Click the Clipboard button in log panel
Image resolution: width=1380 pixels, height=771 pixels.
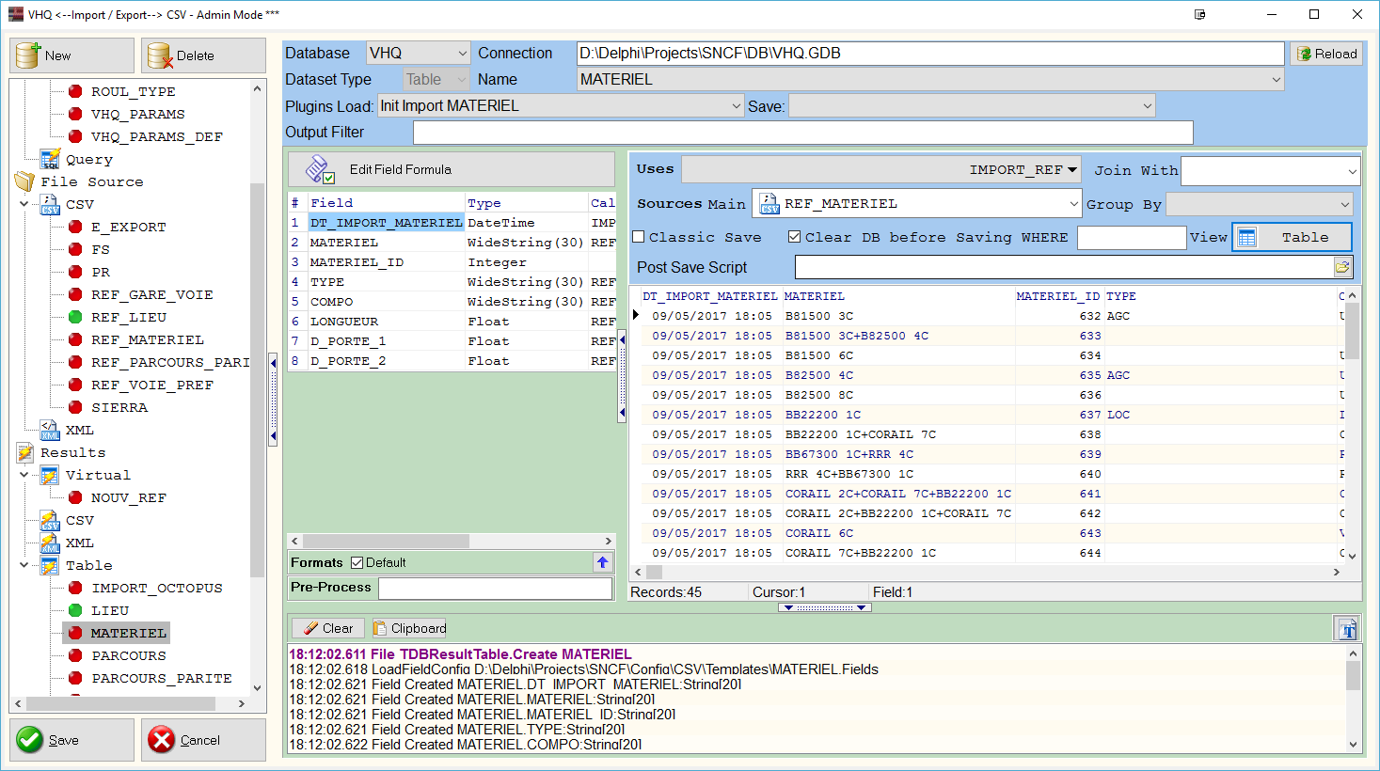tap(409, 628)
